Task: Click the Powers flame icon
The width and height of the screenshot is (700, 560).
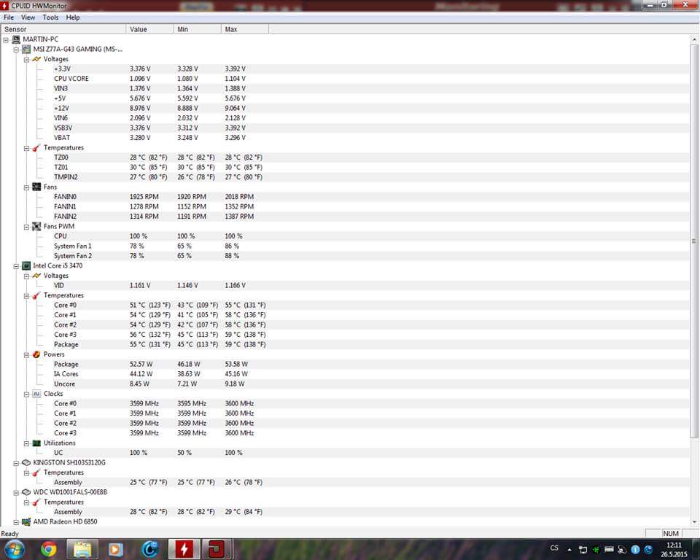Action: (36, 354)
